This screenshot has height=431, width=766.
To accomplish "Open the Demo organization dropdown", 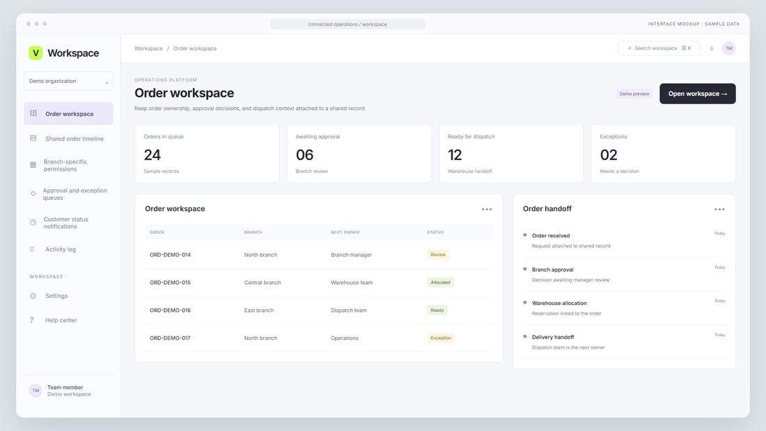I will point(68,81).
